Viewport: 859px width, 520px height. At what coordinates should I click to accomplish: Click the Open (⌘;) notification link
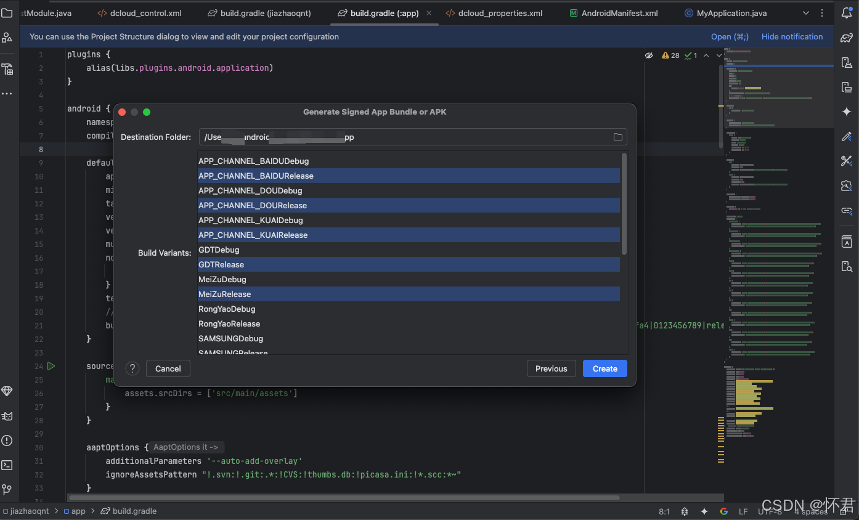tap(730, 37)
